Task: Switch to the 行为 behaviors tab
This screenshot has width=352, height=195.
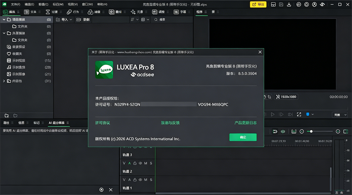Action: click(73, 12)
